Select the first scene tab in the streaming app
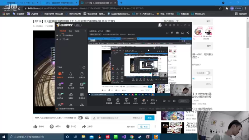 (x=63, y=31)
